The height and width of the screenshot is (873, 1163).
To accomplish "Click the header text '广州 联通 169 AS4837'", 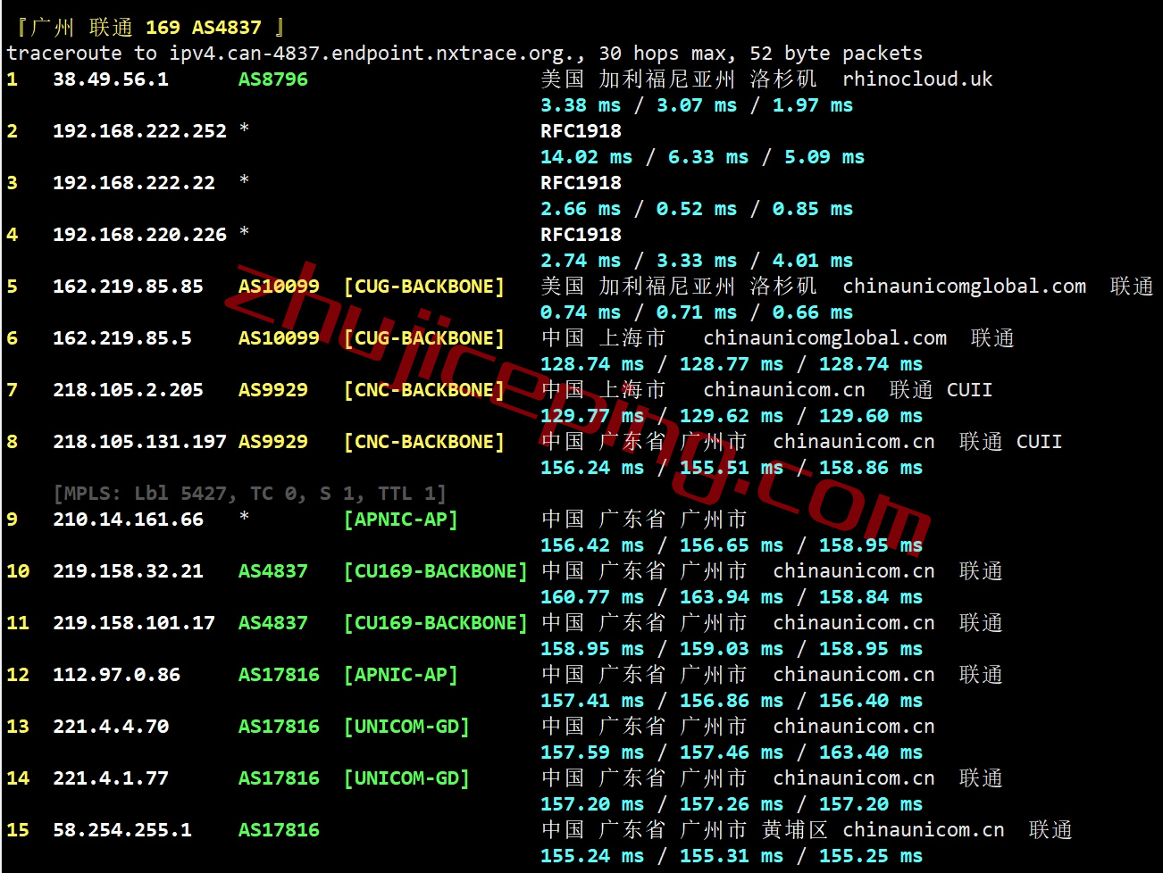I will tap(146, 28).
